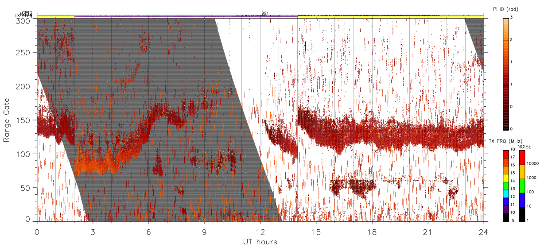Click the orange 15–16 MHz TX FRQ swatch

pos(506,170)
